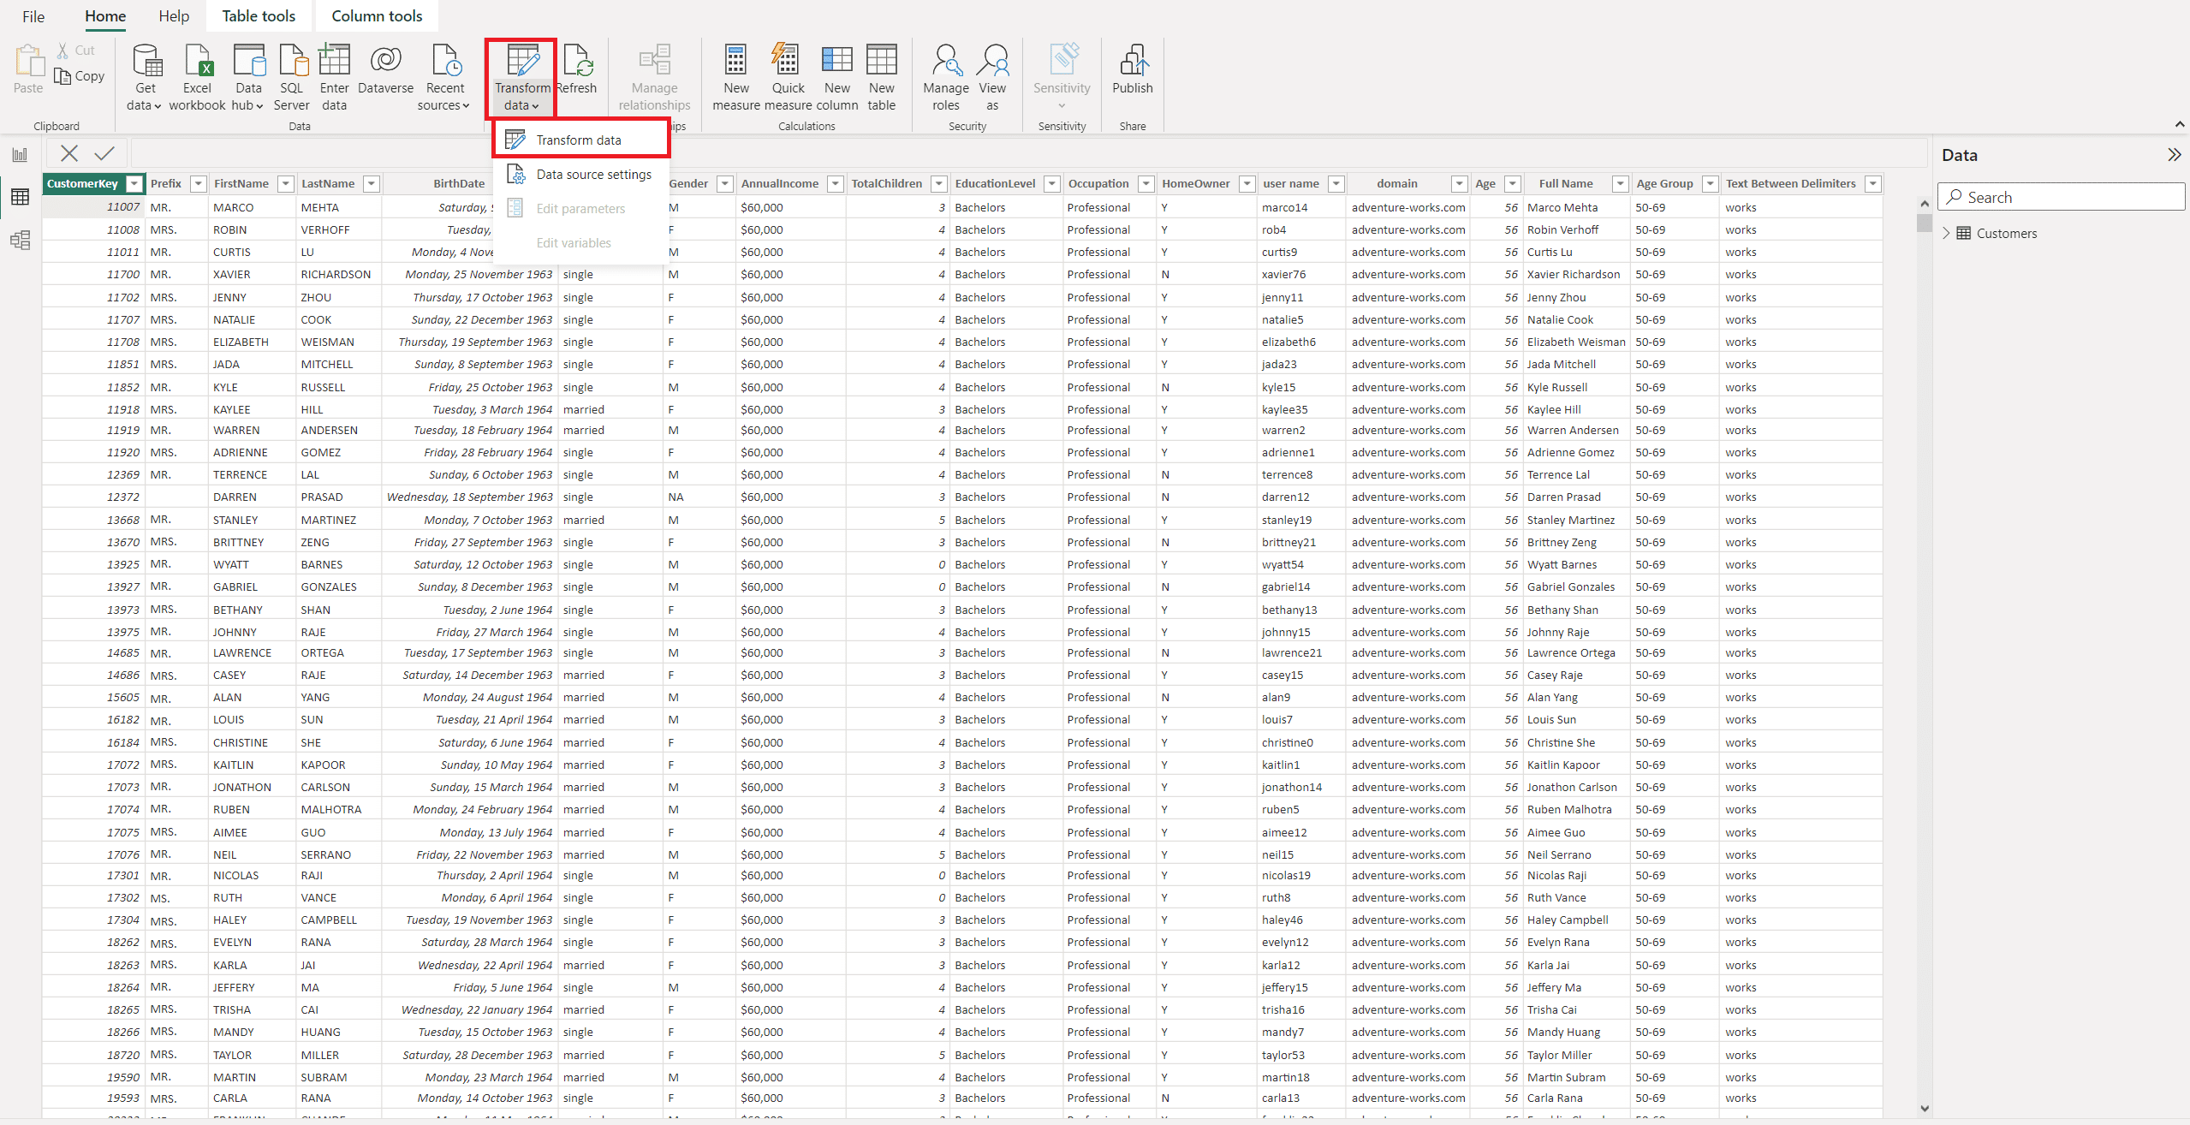2190x1125 pixels.
Task: Open Manage roles security settings
Action: click(x=945, y=75)
